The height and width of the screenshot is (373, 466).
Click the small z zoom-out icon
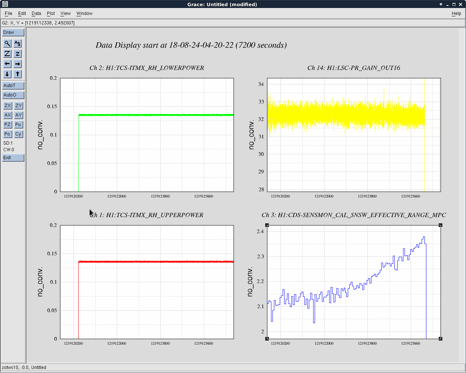pos(17,54)
